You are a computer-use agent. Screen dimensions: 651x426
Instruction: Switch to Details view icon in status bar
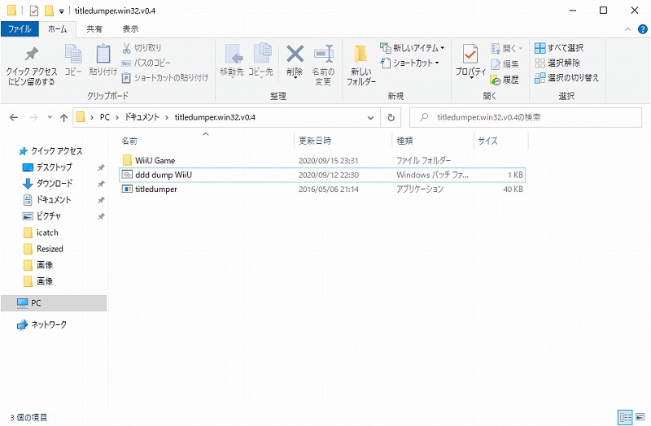click(x=625, y=416)
